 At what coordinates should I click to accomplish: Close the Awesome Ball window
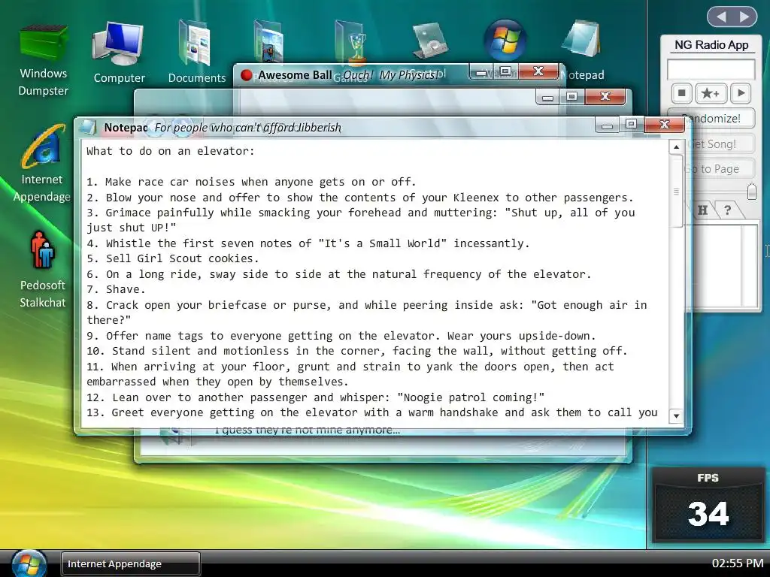[x=538, y=71]
